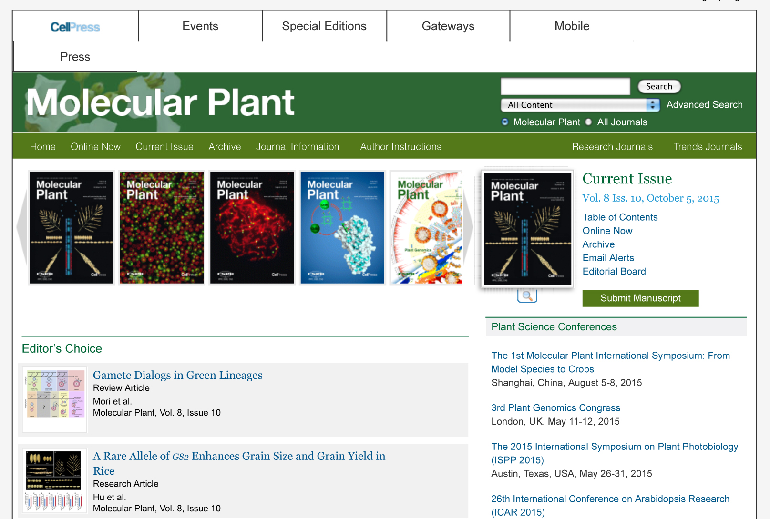
Task: Click the Editor's Choice heading
Action: 62,348
